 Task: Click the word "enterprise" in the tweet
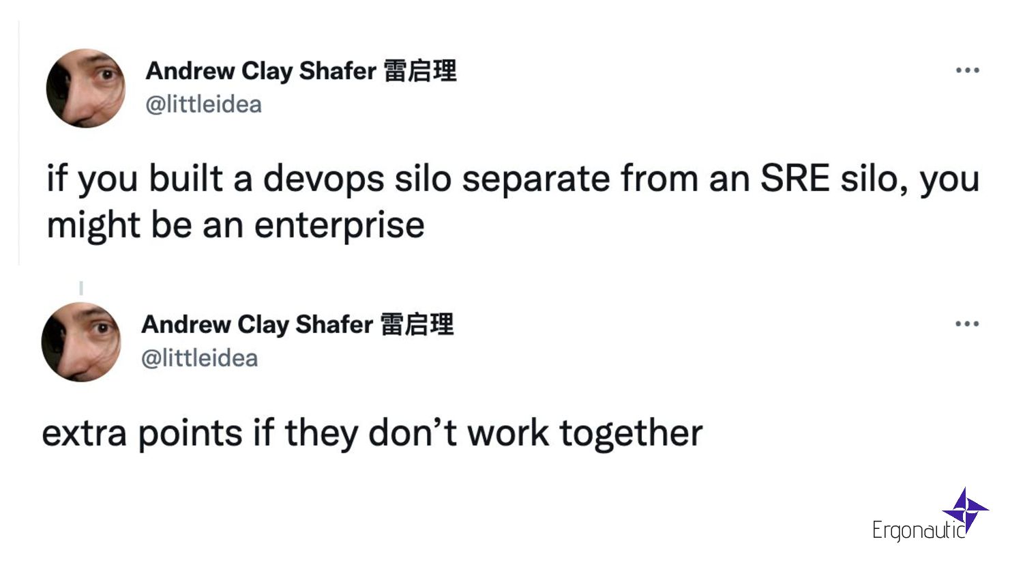pos(339,225)
